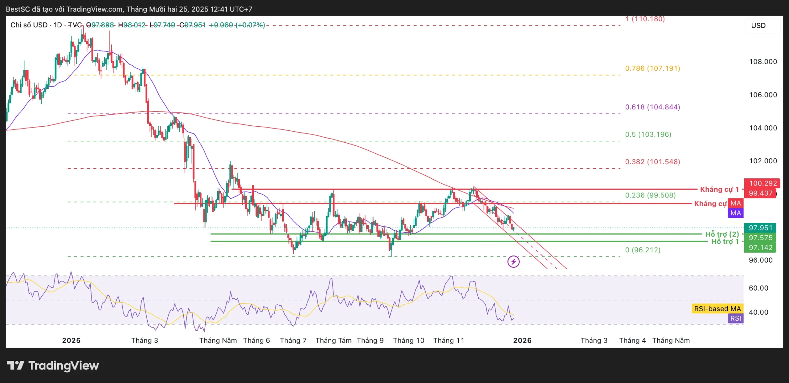789x383 pixels.
Task: Click the 2026 label on time axis
Action: [x=522, y=340]
